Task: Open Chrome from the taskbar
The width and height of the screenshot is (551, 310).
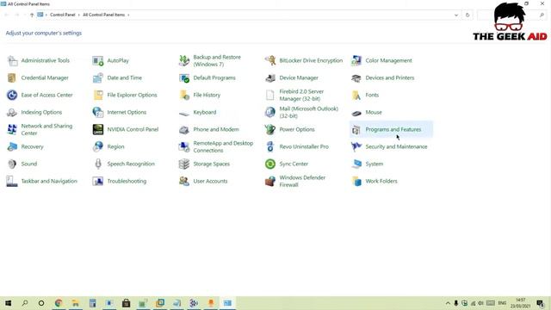Action: click(x=59, y=303)
